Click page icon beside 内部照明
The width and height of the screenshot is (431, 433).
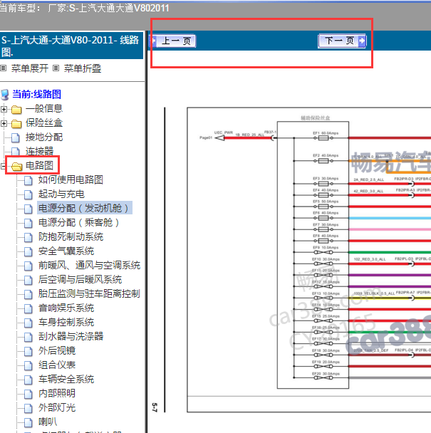28,395
